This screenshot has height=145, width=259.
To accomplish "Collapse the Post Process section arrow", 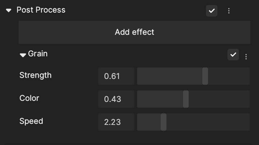I will (9, 10).
